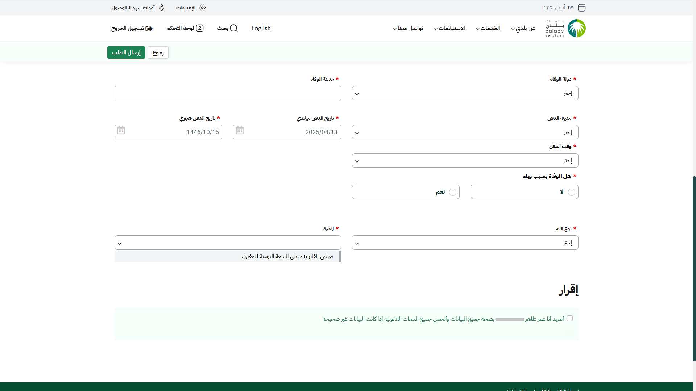Expand the death country dropdown
The height and width of the screenshot is (391, 696).
(465, 93)
